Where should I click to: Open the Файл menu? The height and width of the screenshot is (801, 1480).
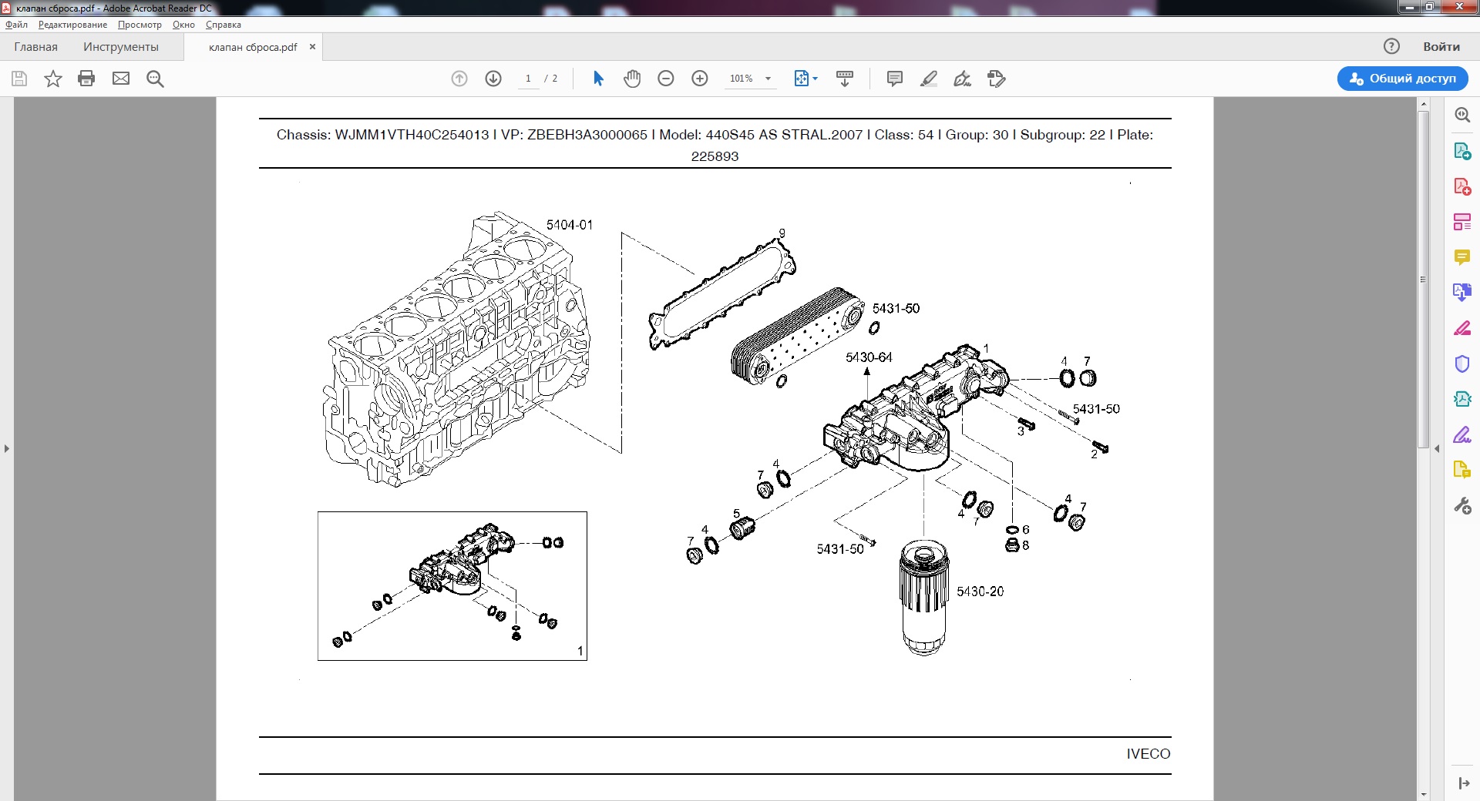(x=16, y=25)
